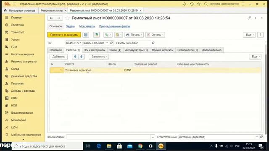Open File Explorer in taskbar
This screenshot has height=151, width=269.
pos(109,146)
